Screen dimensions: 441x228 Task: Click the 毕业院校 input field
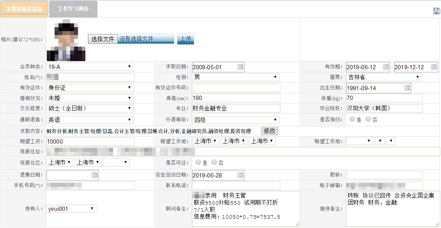pyautogui.click(x=384, y=109)
